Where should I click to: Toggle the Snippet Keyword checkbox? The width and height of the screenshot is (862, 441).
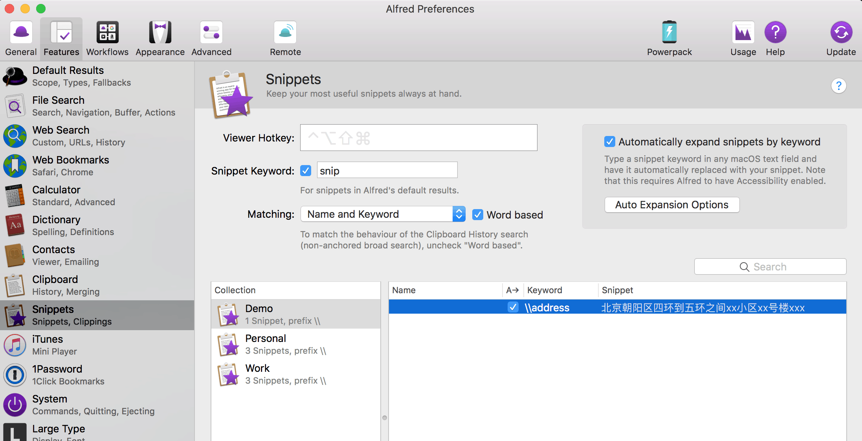(x=306, y=171)
